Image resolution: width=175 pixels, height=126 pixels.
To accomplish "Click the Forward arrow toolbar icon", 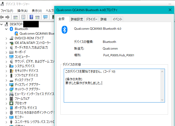I will (7, 17).
